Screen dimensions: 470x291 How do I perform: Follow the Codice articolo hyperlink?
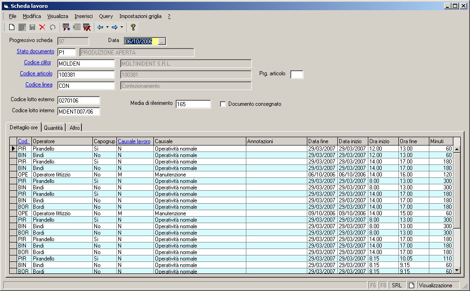coord(37,74)
